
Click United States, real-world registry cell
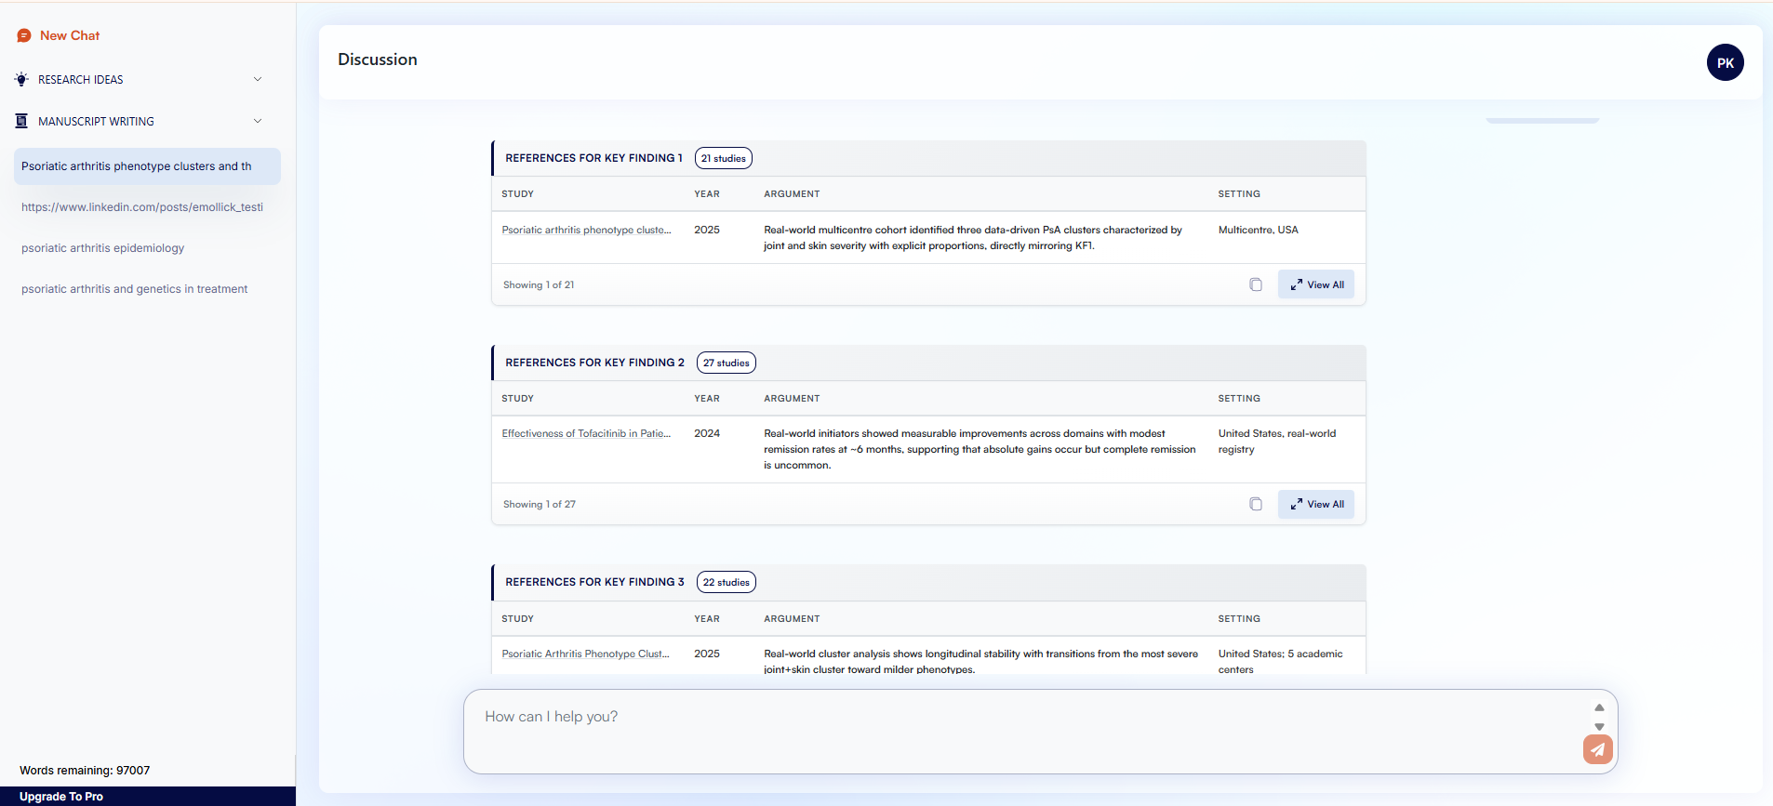point(1276,442)
